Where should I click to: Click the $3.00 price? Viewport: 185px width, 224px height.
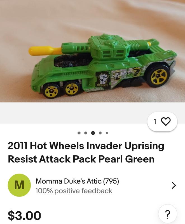pos(24,215)
